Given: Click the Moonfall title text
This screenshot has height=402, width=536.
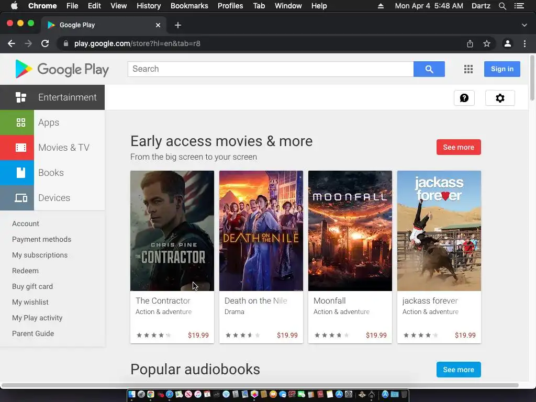Looking at the screenshot, I should (x=330, y=301).
